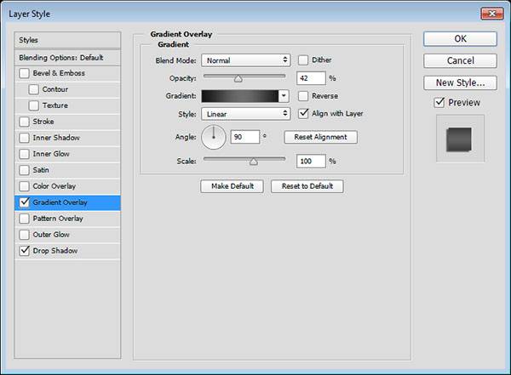Click the OK button
Screen dimensions: 511x375
tap(460, 38)
